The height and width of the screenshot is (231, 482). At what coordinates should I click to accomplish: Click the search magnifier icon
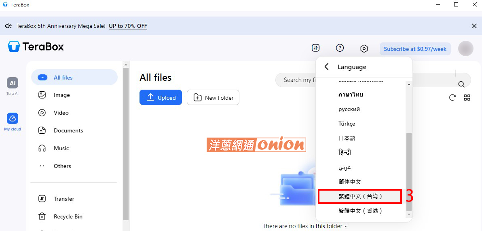pos(461,84)
